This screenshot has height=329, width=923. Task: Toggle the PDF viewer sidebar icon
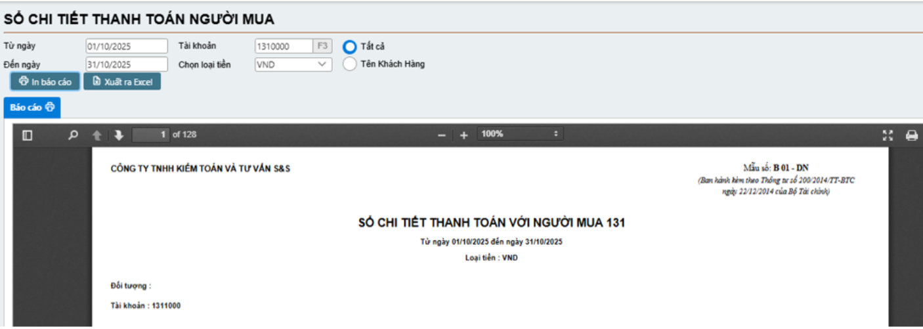coord(28,135)
